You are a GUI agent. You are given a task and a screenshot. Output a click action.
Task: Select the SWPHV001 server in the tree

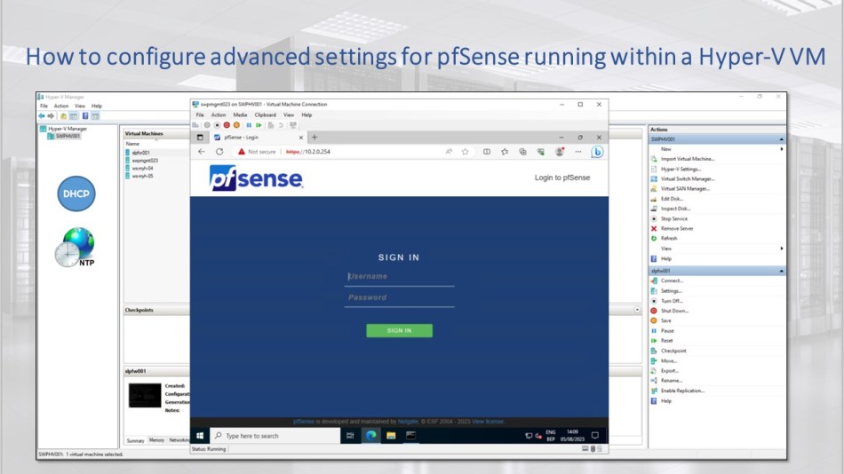tap(68, 137)
